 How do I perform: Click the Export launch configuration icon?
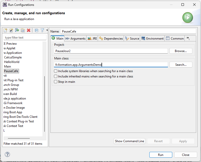(x=17, y=30)
